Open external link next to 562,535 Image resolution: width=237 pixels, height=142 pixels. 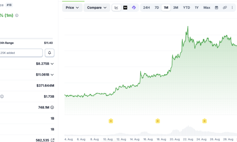pos(53,140)
